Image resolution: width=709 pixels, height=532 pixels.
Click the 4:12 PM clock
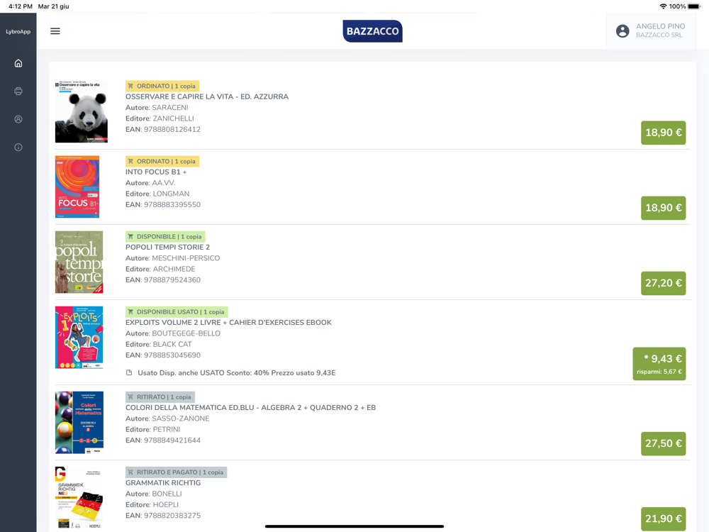(21, 6)
